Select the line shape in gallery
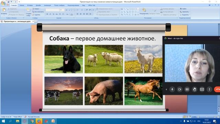 pyautogui.click(x=124, y=9)
